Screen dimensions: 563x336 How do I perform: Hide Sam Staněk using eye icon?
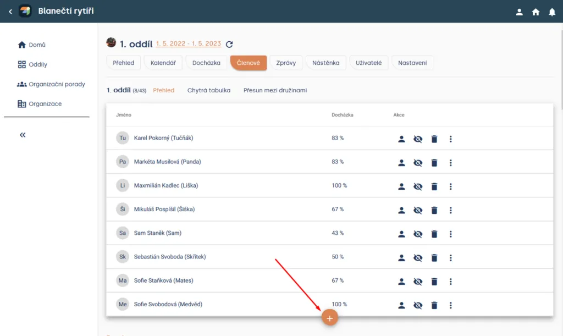[418, 234]
